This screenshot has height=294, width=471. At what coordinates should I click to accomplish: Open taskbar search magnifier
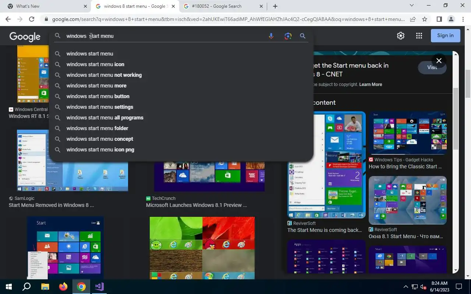tap(26, 287)
